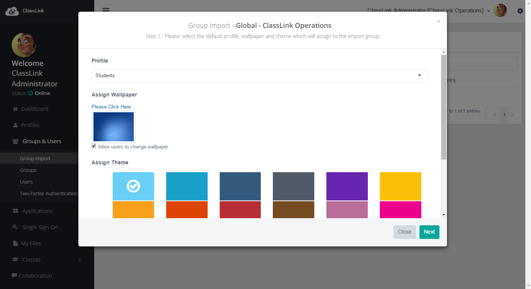531x289 pixels.
Task: Select the yellow theme swatch
Action: click(401, 186)
